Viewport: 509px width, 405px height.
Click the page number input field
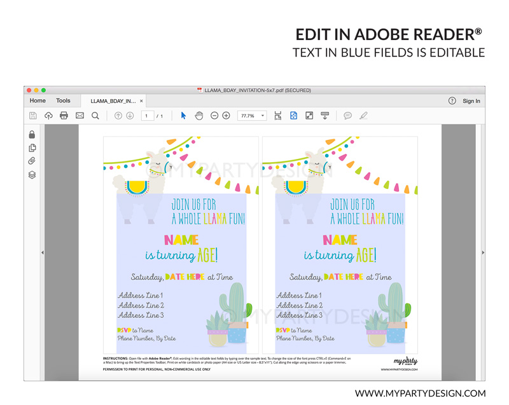click(x=148, y=116)
